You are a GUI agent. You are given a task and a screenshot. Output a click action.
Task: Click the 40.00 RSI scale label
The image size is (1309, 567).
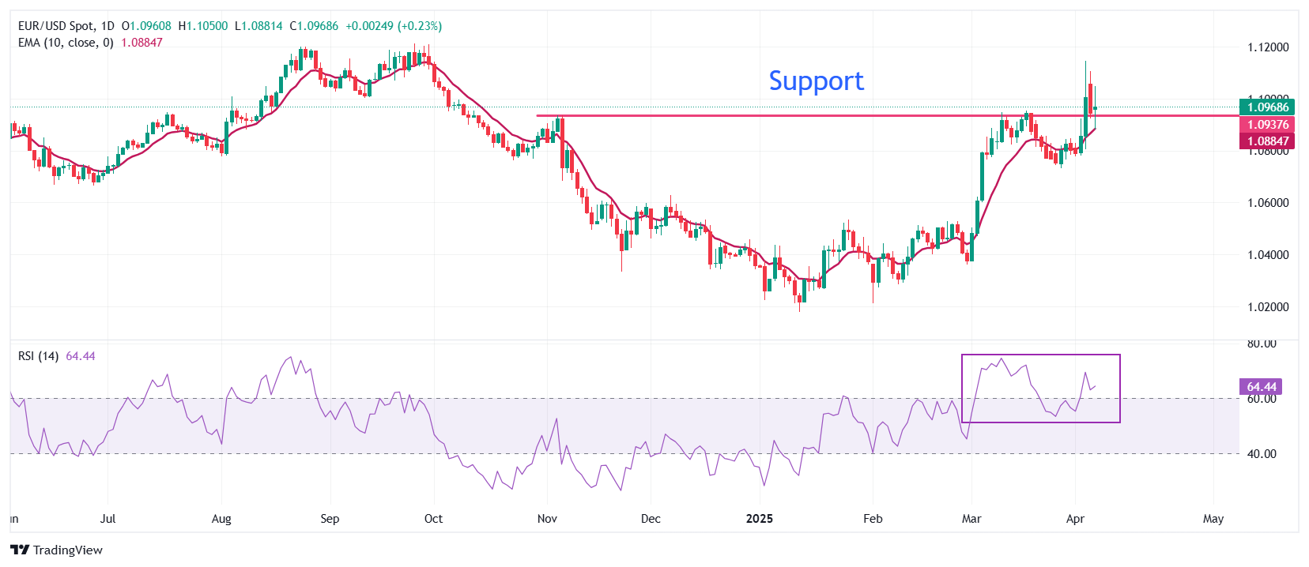pos(1262,454)
